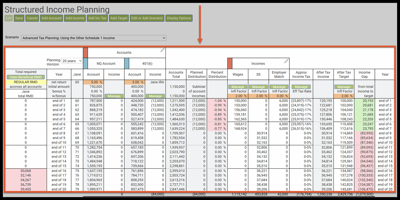Click Add Account
Viewport: 400px width, 200px height.
[51, 18]
